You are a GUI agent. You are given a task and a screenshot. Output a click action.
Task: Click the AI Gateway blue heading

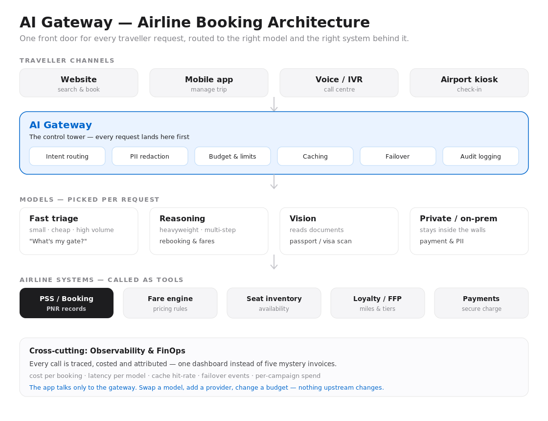coord(61,125)
